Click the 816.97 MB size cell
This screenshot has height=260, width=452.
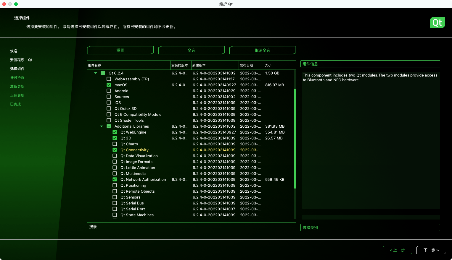tap(275, 85)
